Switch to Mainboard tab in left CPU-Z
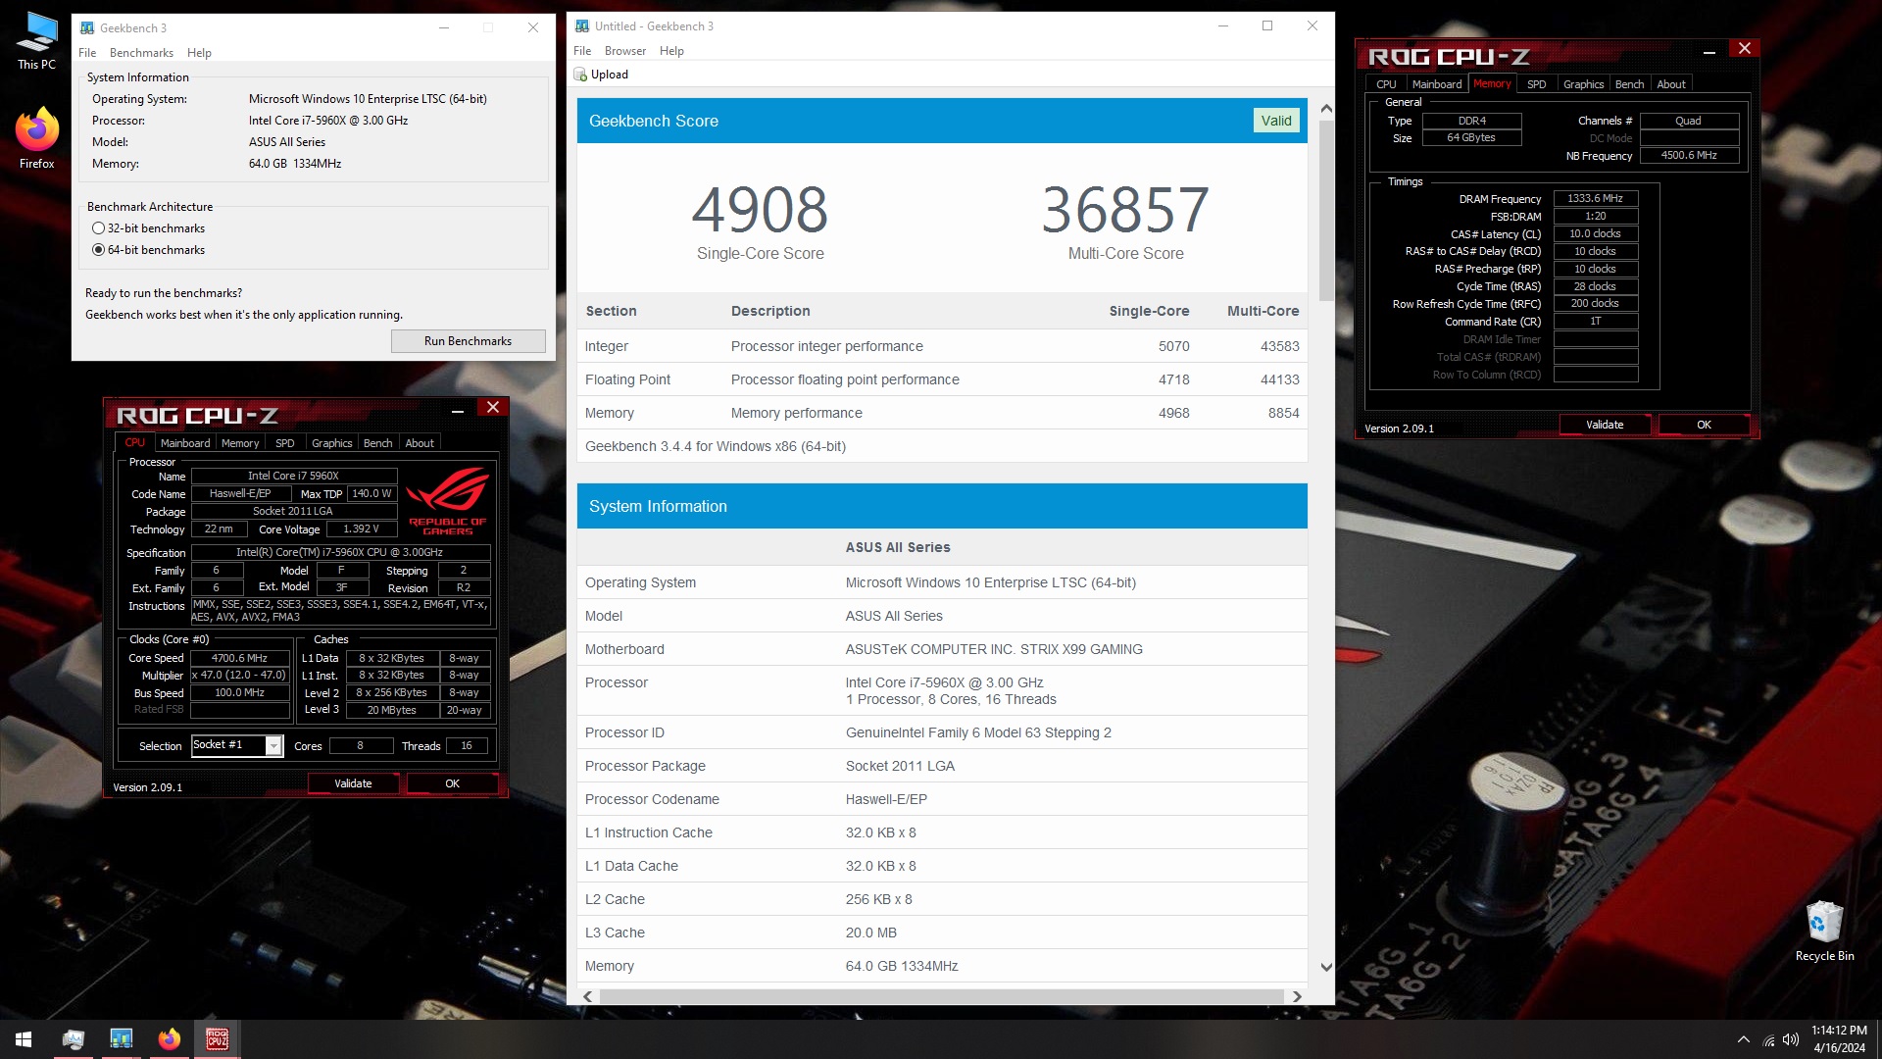 (x=185, y=443)
